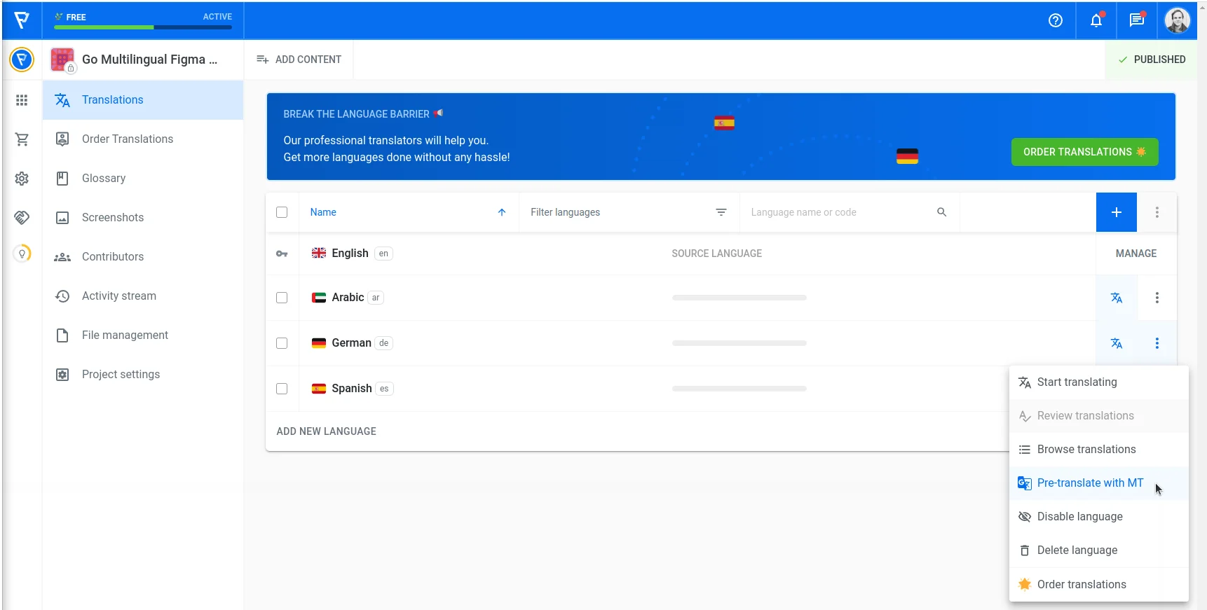
Task: Check the German language checkbox
Action: [x=282, y=343]
